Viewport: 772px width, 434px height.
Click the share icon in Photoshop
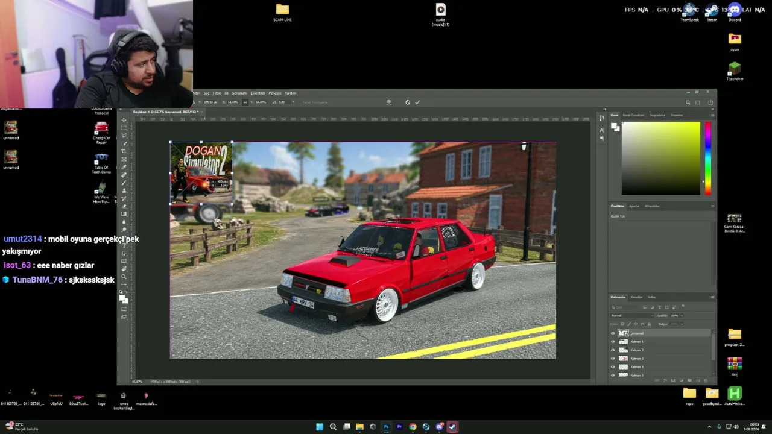[x=710, y=102]
